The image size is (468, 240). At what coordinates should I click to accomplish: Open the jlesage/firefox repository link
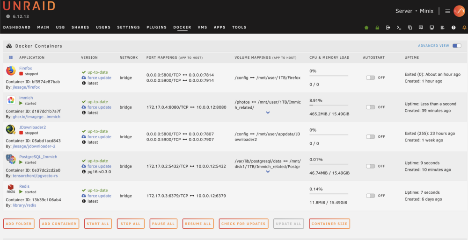tap(26, 87)
